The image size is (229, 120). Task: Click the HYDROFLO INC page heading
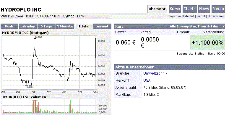[x=21, y=10]
